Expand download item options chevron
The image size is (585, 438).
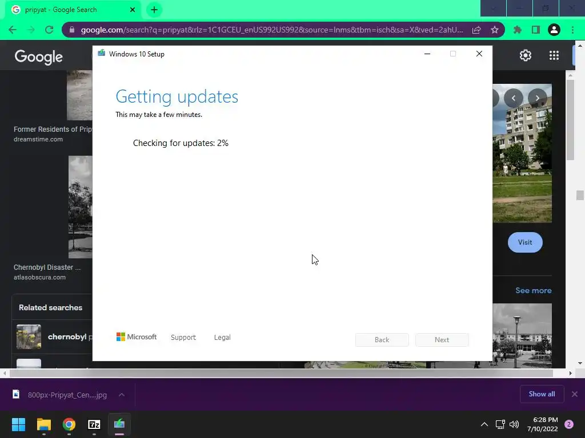pyautogui.click(x=122, y=395)
